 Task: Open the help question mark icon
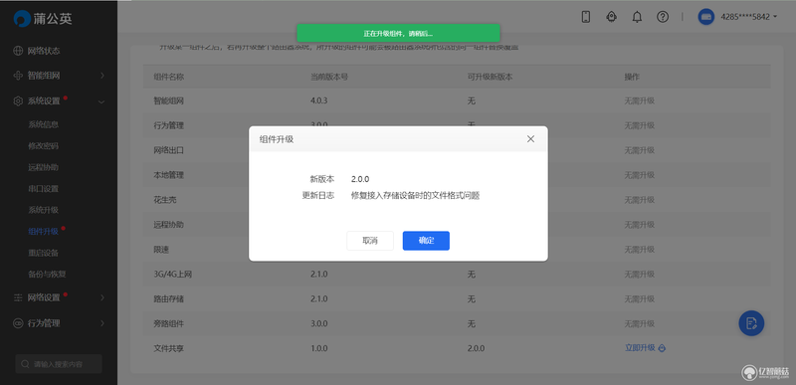(x=663, y=17)
